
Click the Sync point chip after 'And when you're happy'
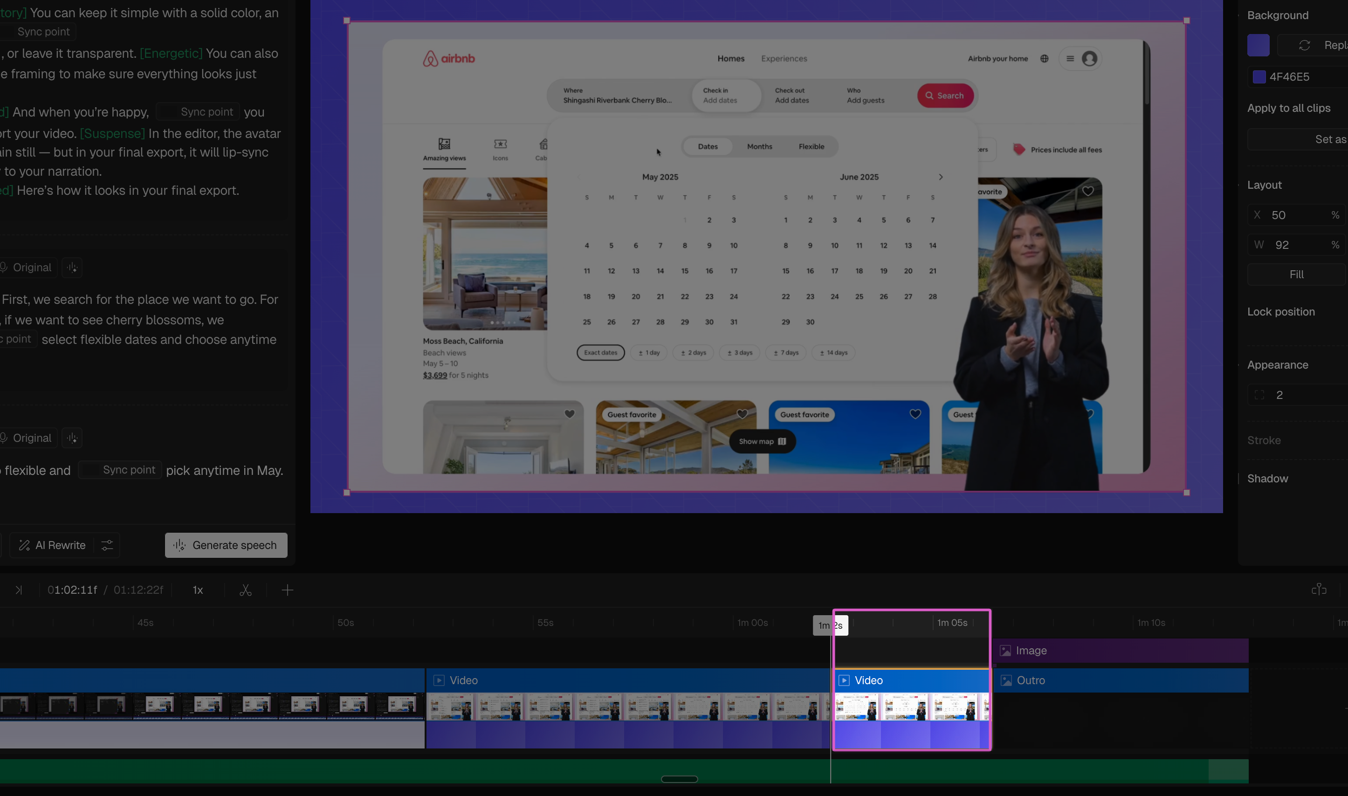point(198,111)
